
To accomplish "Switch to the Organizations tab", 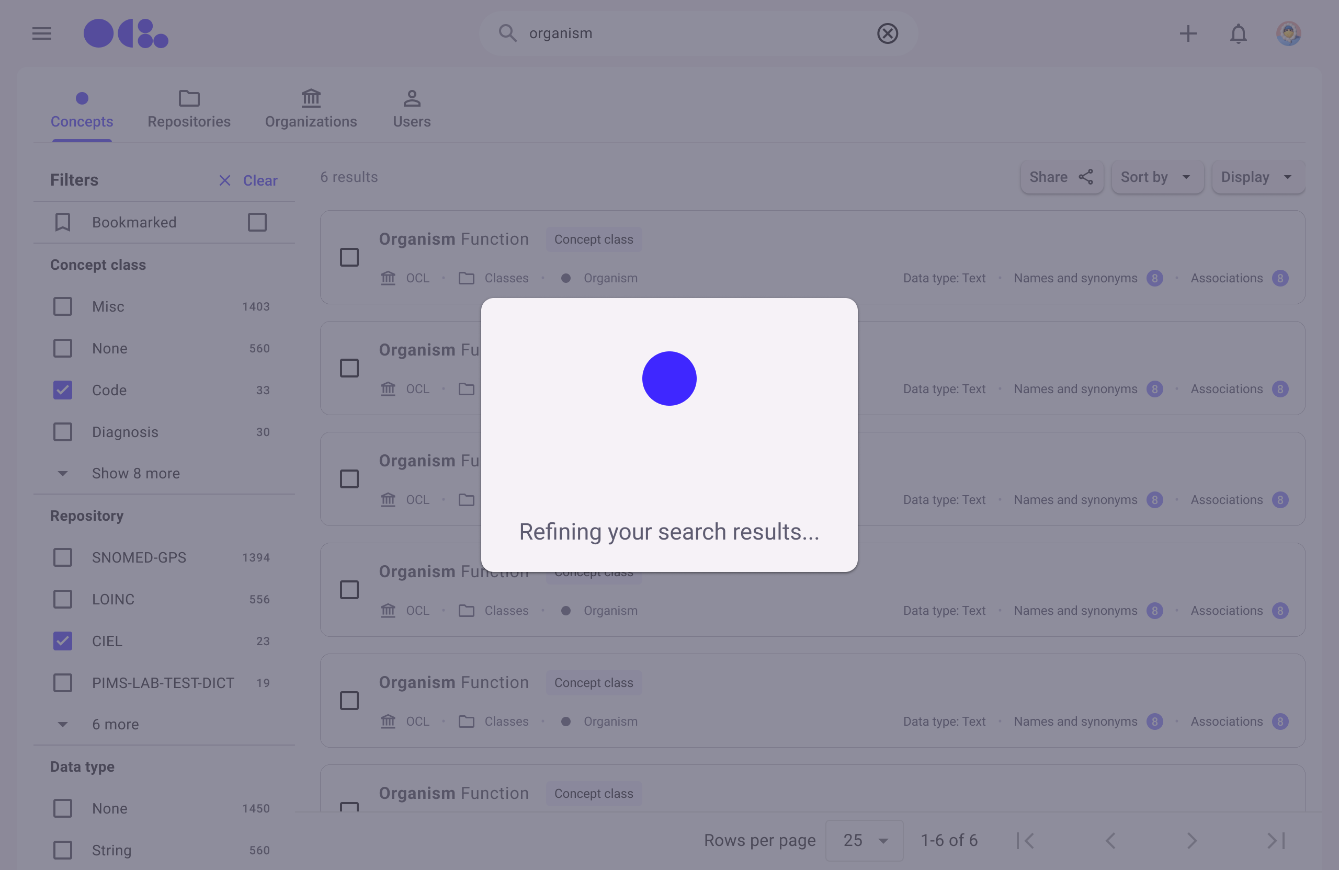I will [x=311, y=109].
